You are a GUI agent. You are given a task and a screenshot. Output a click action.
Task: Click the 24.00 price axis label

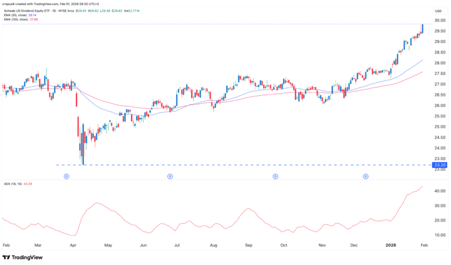pos(440,148)
